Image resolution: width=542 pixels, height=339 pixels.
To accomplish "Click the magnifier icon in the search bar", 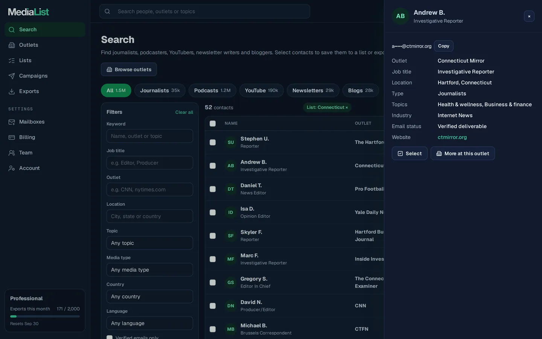I will tap(107, 11).
